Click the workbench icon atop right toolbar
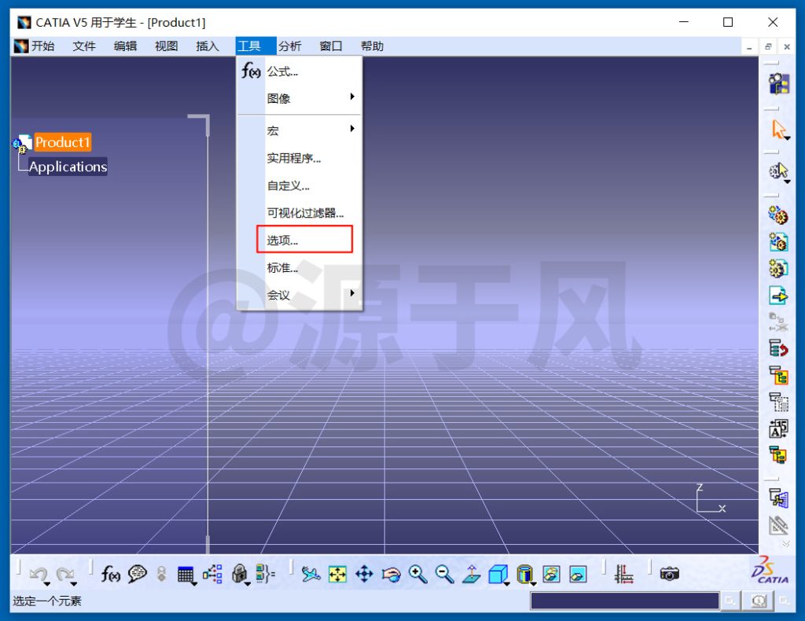805x621 pixels. click(778, 83)
